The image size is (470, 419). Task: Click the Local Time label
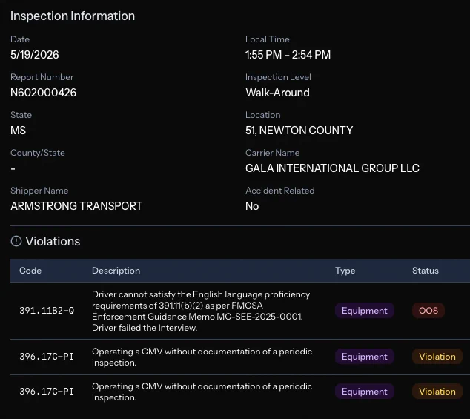point(267,39)
